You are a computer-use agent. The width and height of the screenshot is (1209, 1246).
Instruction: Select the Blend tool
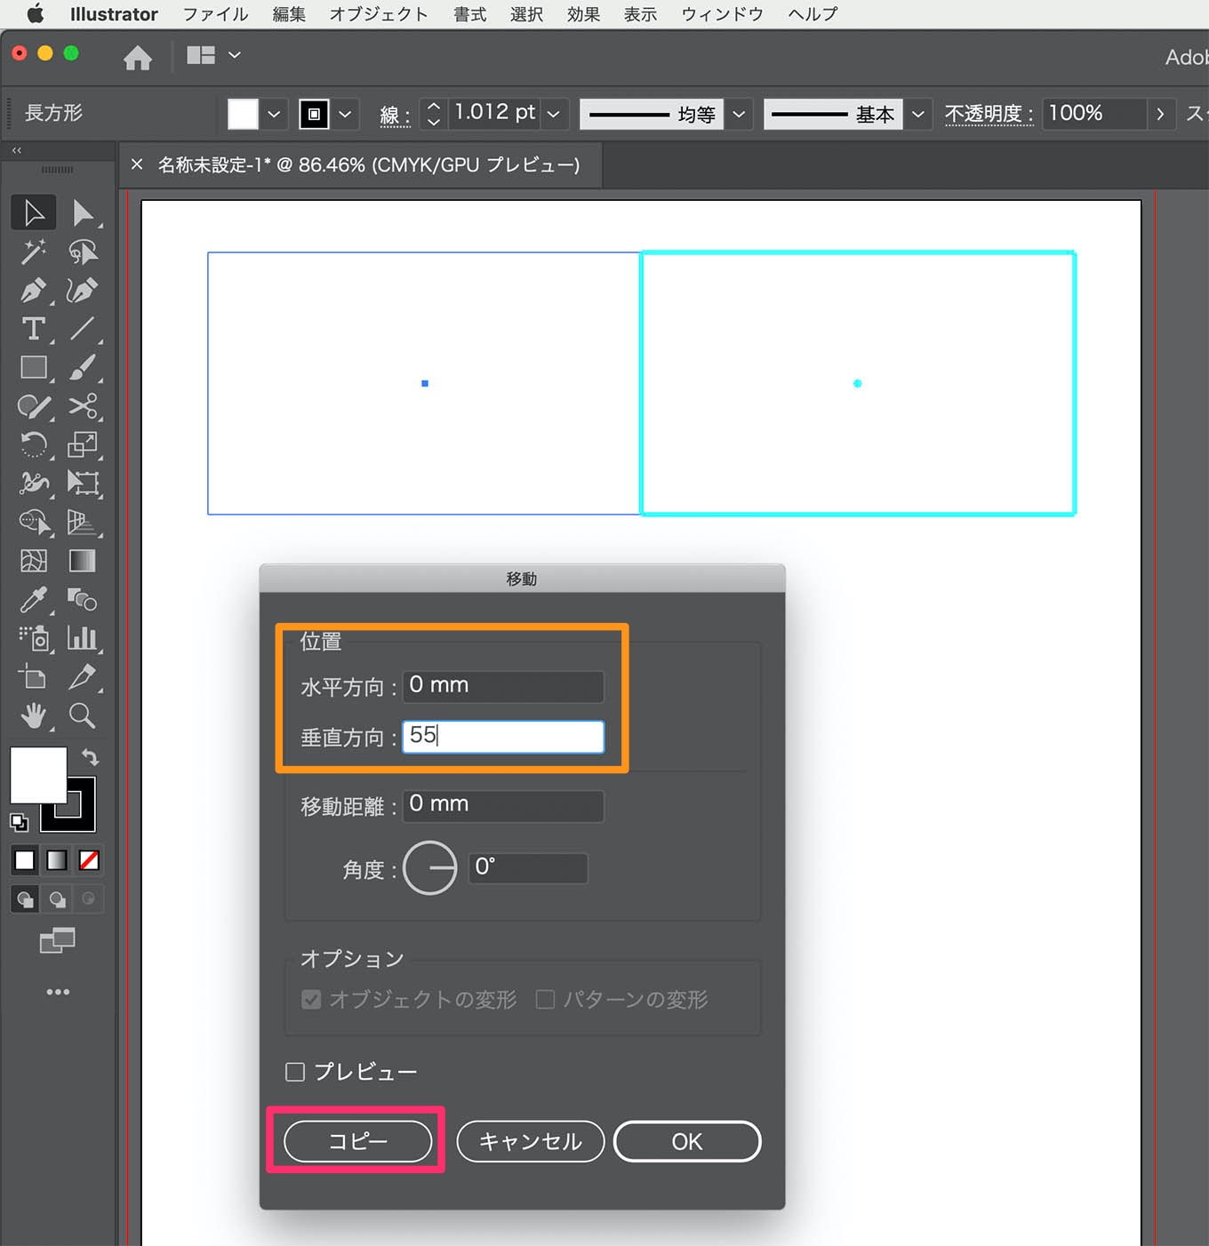[83, 600]
